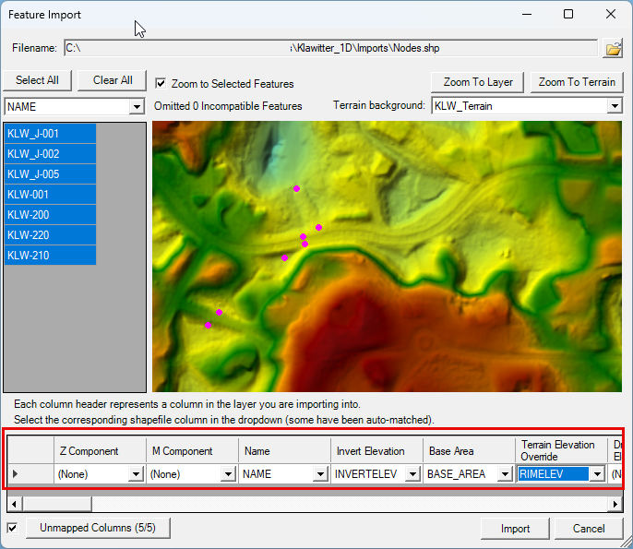Open the Base Area column dropdown
The image size is (633, 549).
click(x=505, y=474)
